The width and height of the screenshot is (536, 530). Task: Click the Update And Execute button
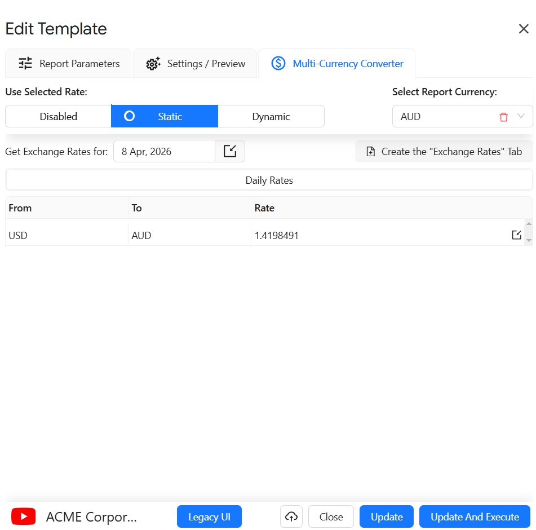point(475,516)
